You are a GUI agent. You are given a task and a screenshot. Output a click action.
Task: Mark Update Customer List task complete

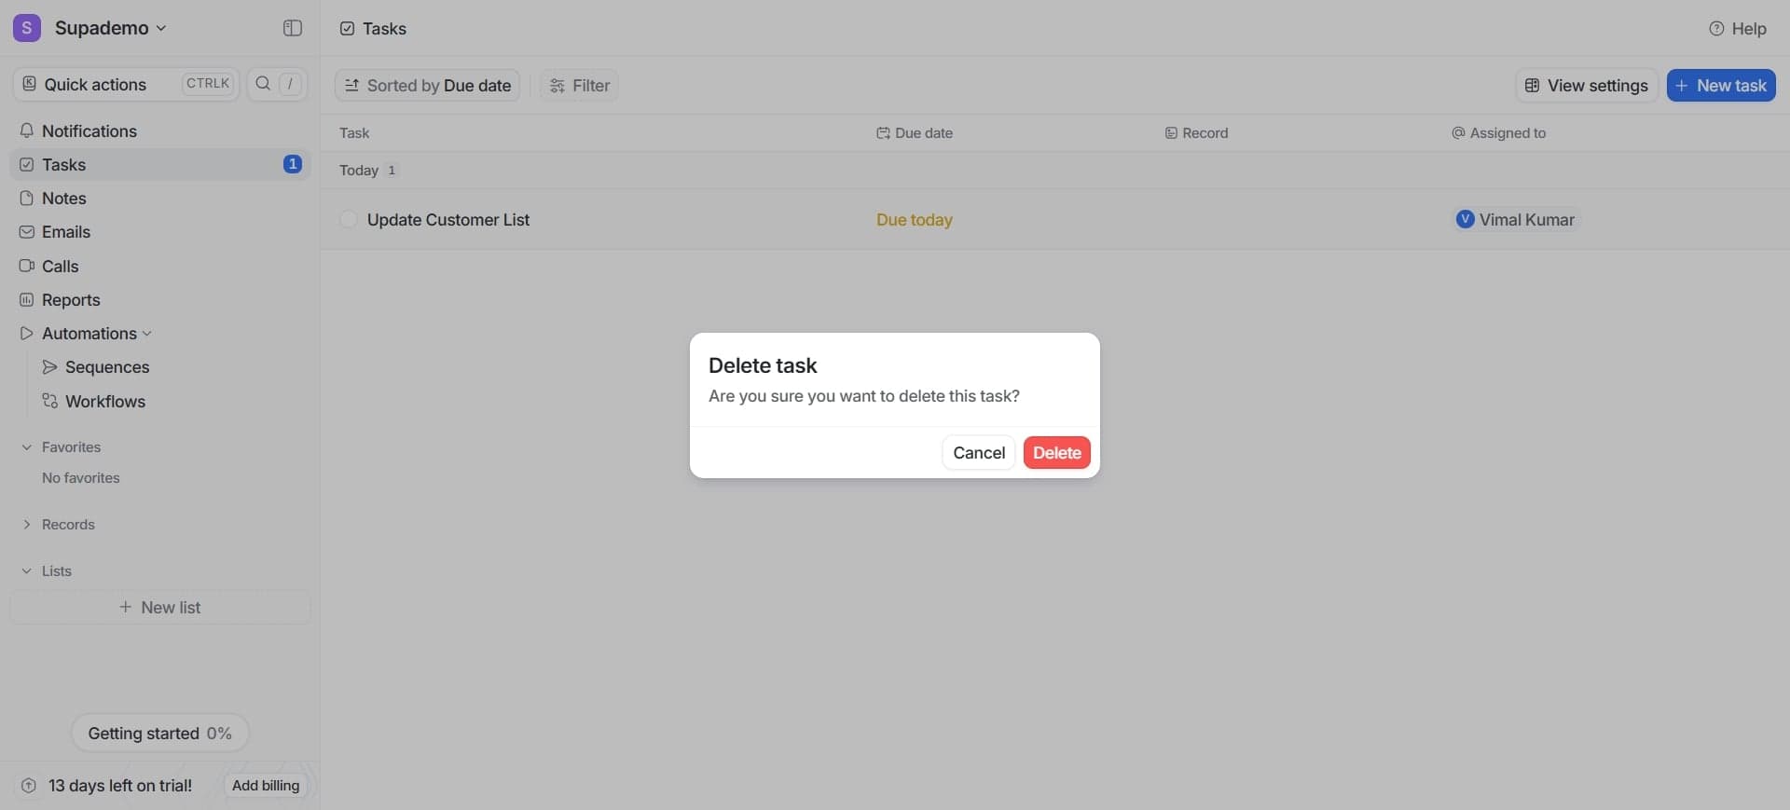tap(349, 219)
